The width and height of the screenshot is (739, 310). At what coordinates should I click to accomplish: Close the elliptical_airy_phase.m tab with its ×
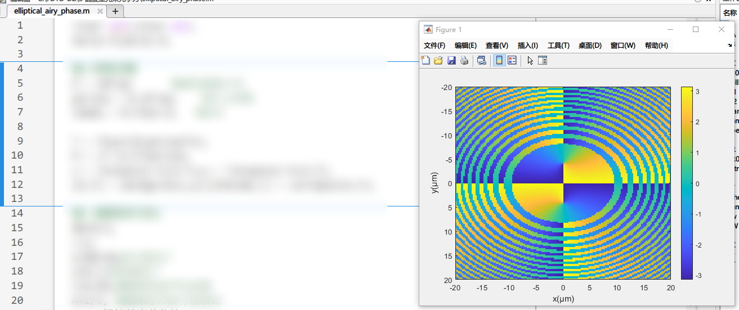coord(100,11)
